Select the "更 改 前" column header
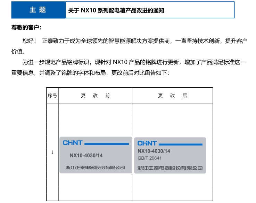 pyautogui.click(x=95, y=96)
